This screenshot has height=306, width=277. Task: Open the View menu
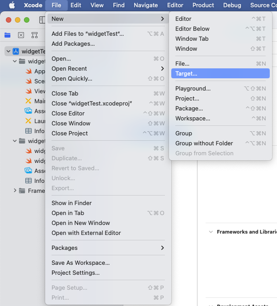coord(97,5)
